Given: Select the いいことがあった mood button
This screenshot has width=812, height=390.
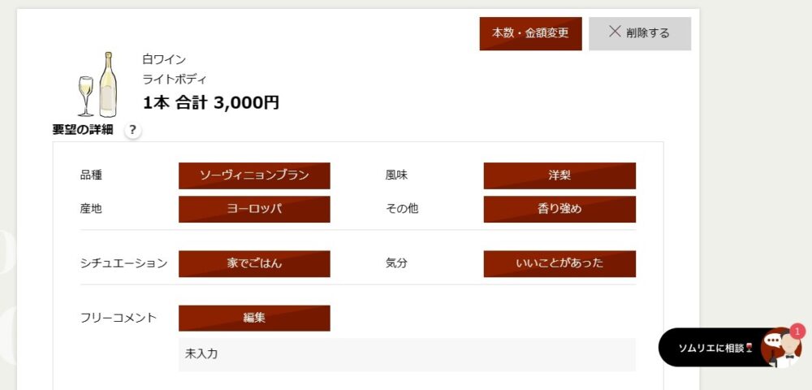Looking at the screenshot, I should [559, 263].
